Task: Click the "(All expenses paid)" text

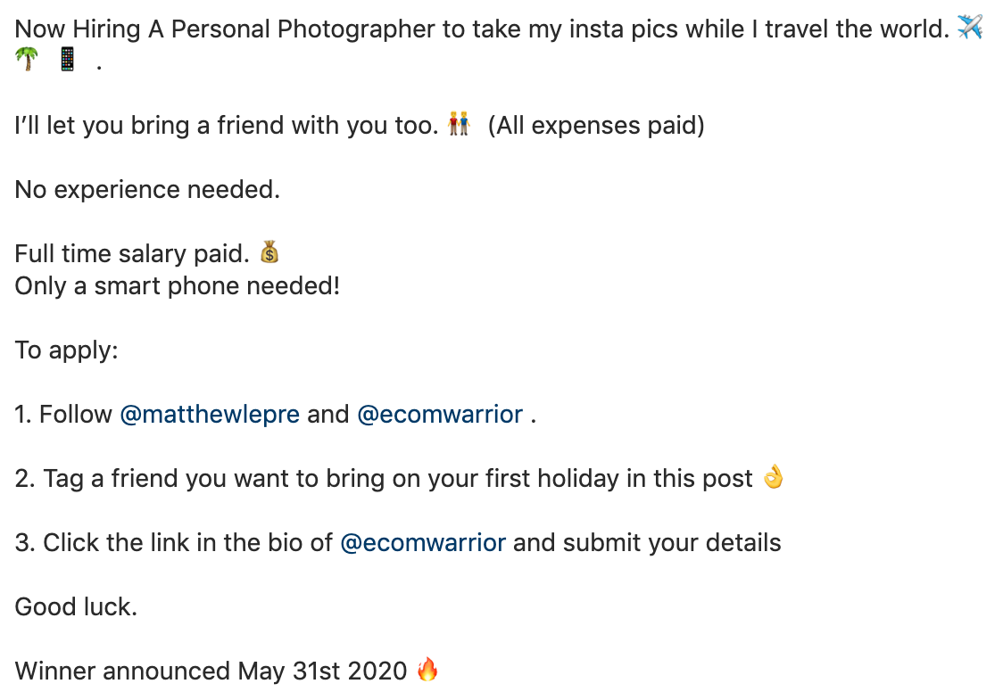Action: 596,126
